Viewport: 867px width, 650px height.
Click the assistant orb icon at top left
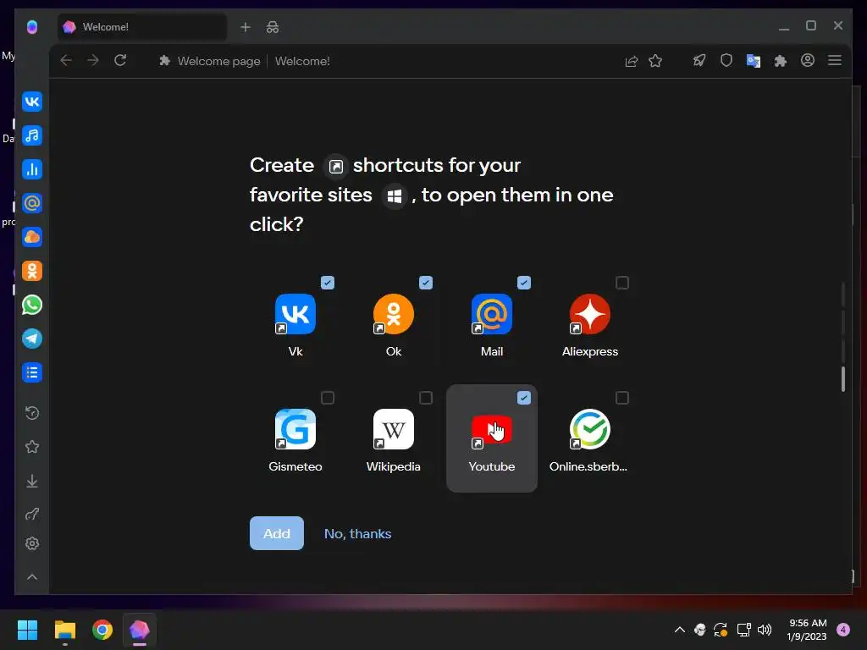click(32, 26)
